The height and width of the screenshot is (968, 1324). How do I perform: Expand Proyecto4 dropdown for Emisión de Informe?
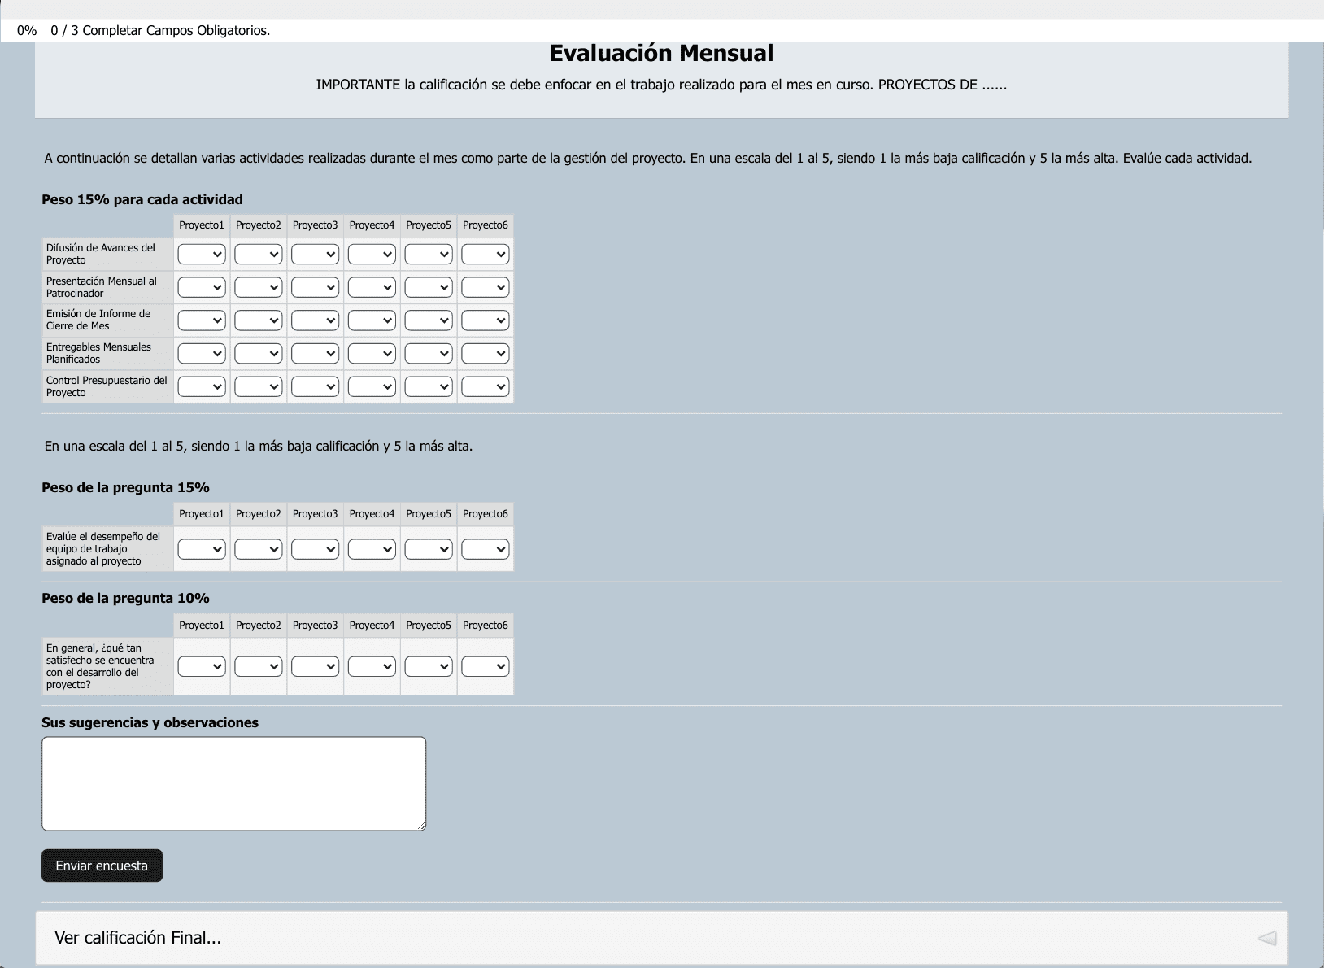click(x=372, y=320)
